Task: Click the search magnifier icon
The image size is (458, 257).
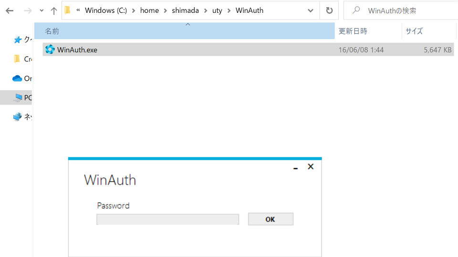Action: (356, 10)
